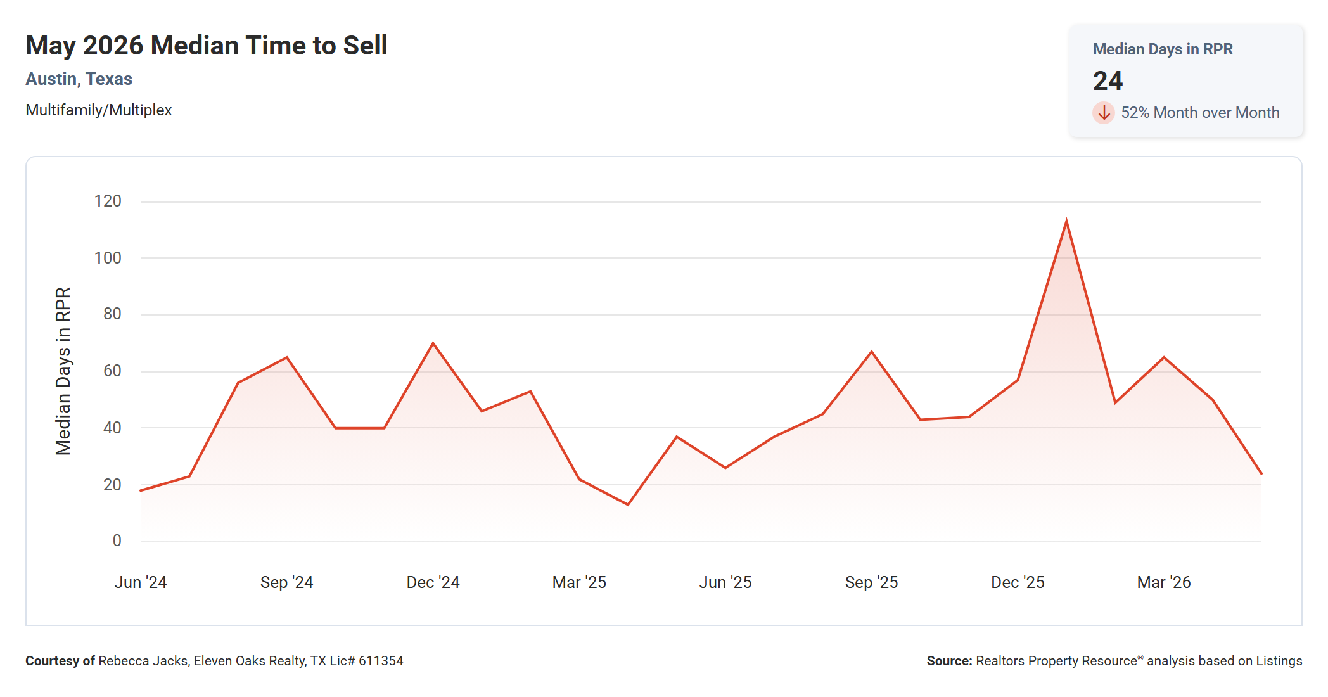Click the 'Austin, Texas' location subtitle
The image size is (1328, 697).
(79, 79)
